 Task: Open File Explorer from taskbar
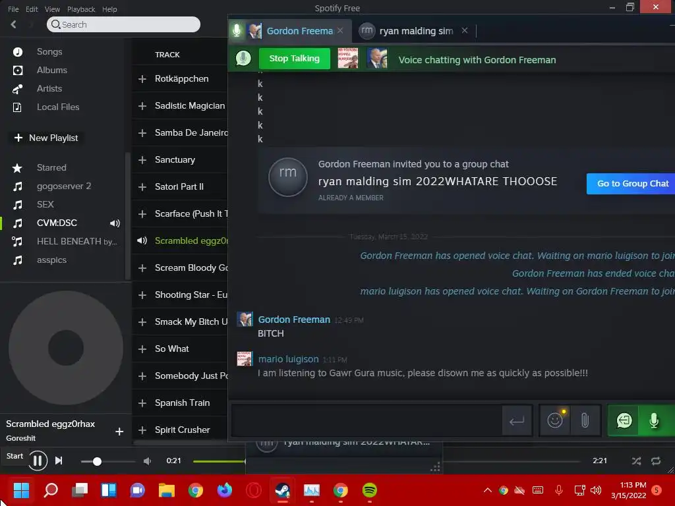click(x=167, y=490)
